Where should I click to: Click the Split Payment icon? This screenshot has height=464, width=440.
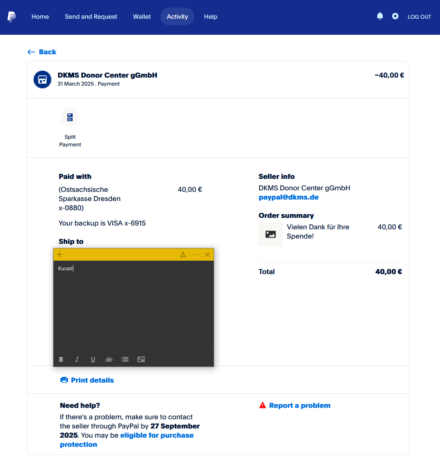pyautogui.click(x=70, y=117)
